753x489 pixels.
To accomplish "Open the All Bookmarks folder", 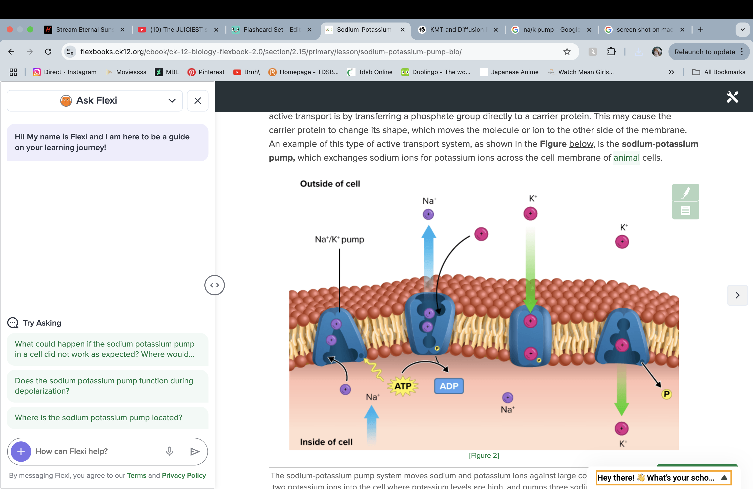I will click(x=718, y=72).
